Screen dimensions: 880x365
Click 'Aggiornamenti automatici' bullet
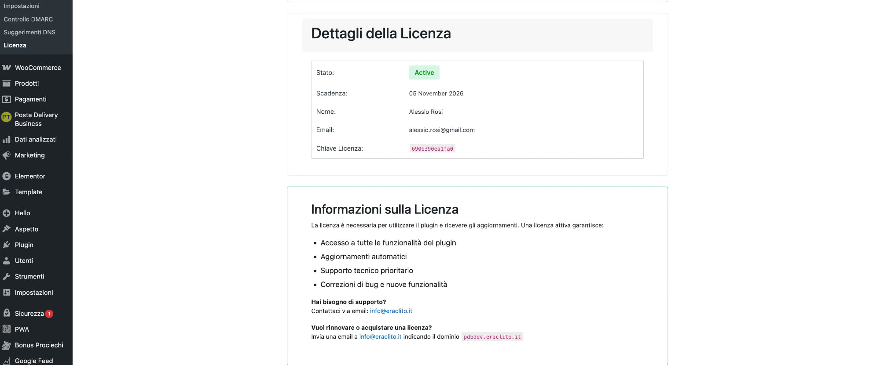[x=363, y=257]
